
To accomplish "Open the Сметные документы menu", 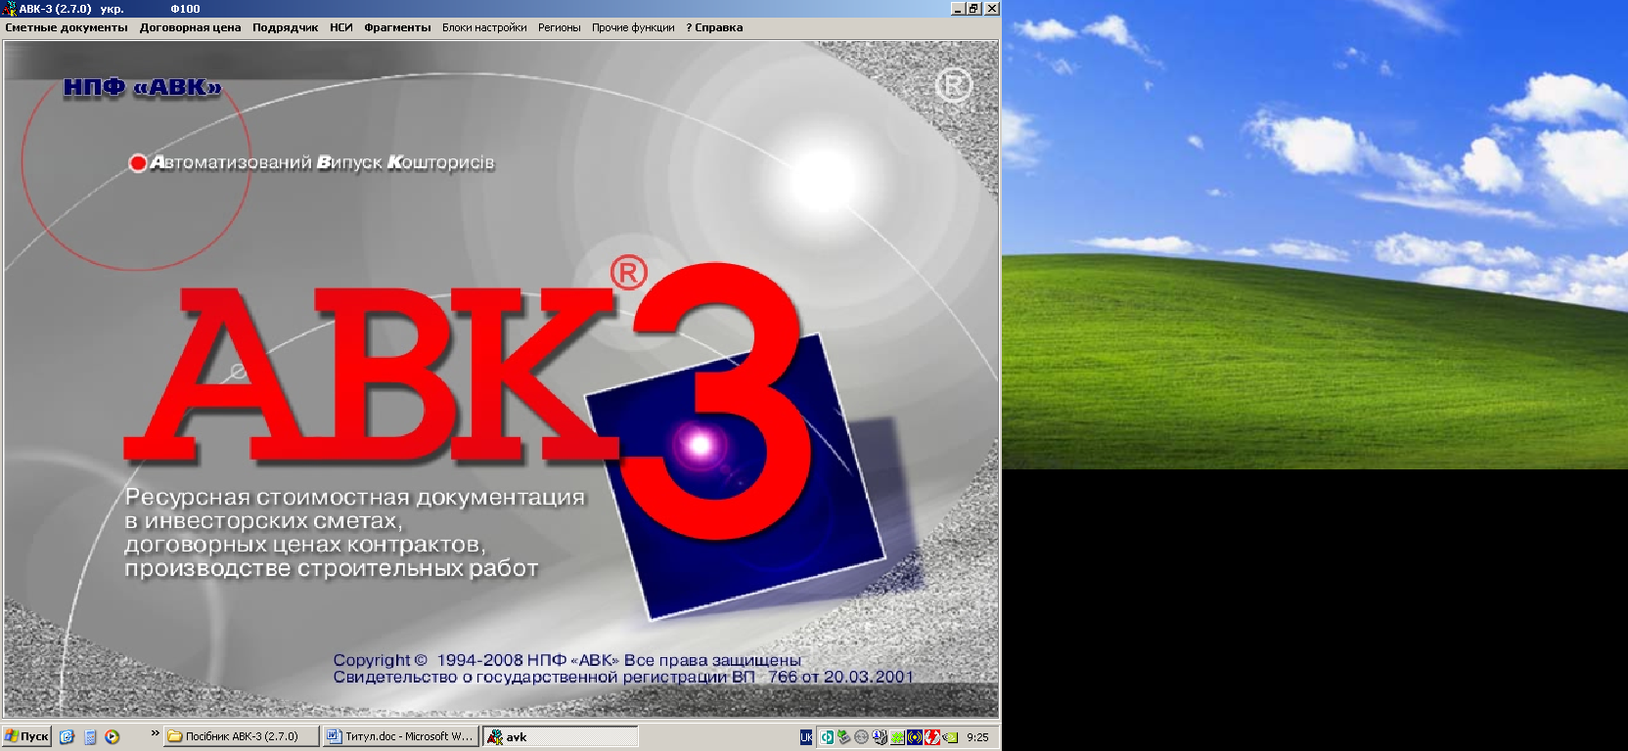I will (x=67, y=27).
